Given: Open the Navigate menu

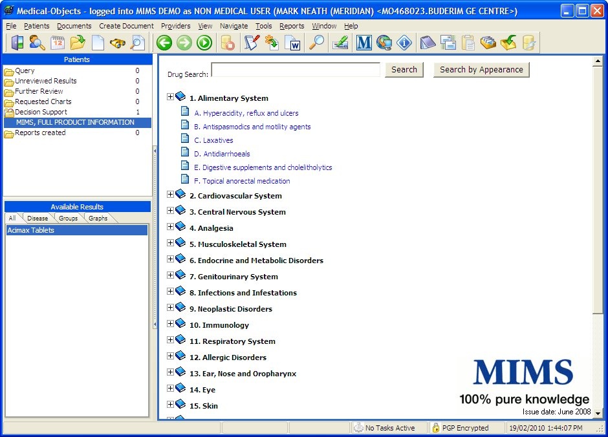Looking at the screenshot, I should (x=233, y=26).
